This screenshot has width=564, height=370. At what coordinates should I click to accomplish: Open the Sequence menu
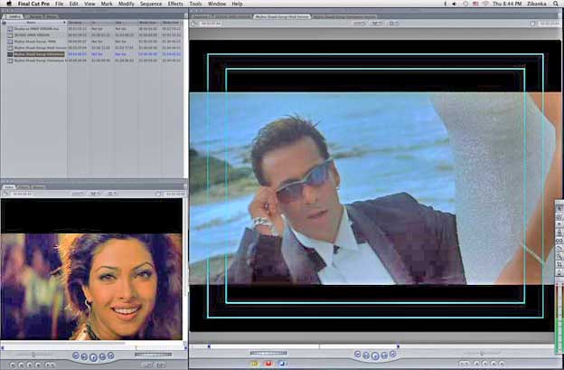[x=150, y=5]
